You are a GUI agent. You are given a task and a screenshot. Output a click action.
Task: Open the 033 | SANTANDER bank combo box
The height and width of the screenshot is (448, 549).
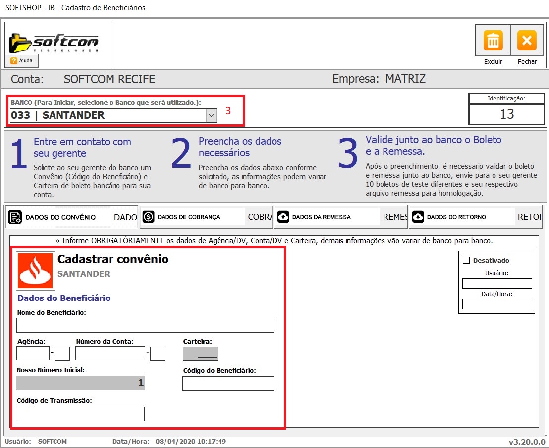point(107,116)
